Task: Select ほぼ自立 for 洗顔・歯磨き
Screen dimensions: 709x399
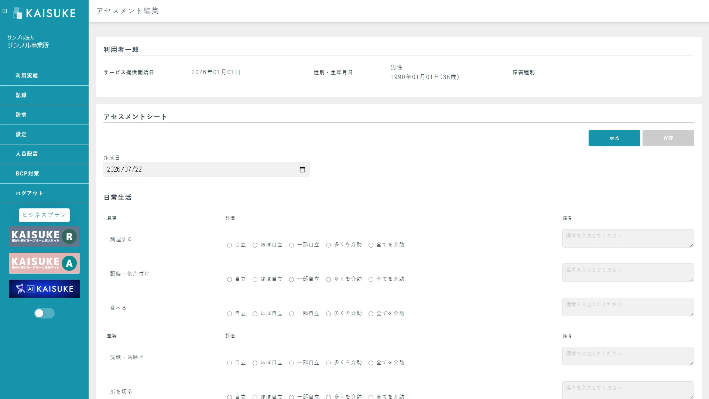Action: [255, 363]
